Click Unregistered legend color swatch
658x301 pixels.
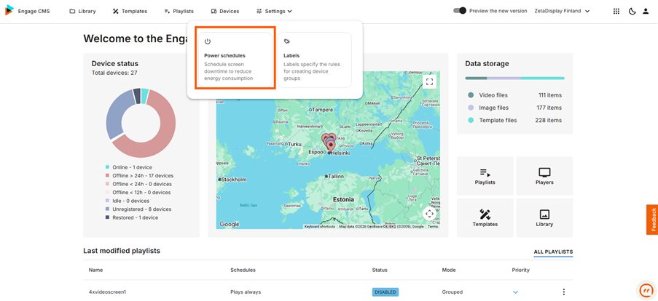click(x=107, y=209)
